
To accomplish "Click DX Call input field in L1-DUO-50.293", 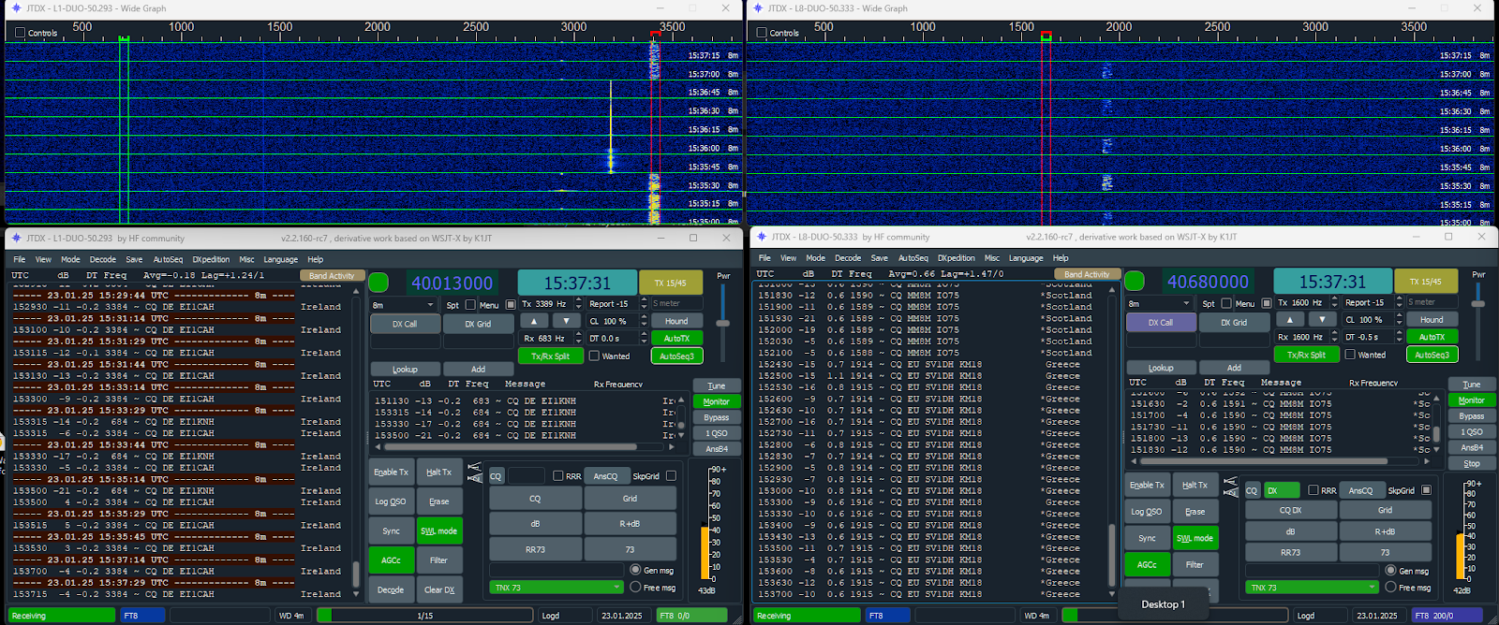I will click(405, 342).
